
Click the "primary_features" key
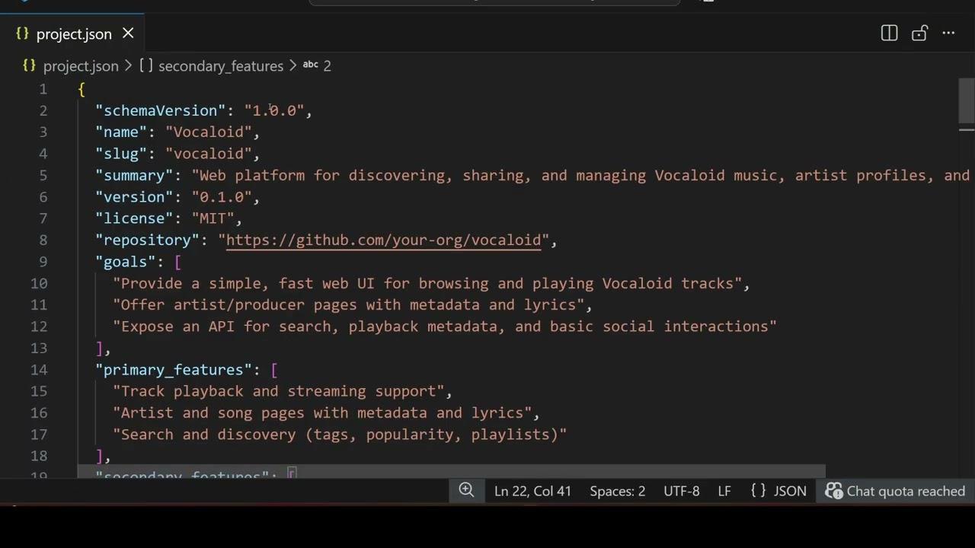(174, 370)
